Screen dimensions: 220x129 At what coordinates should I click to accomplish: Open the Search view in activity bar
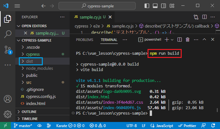pos(8,34)
